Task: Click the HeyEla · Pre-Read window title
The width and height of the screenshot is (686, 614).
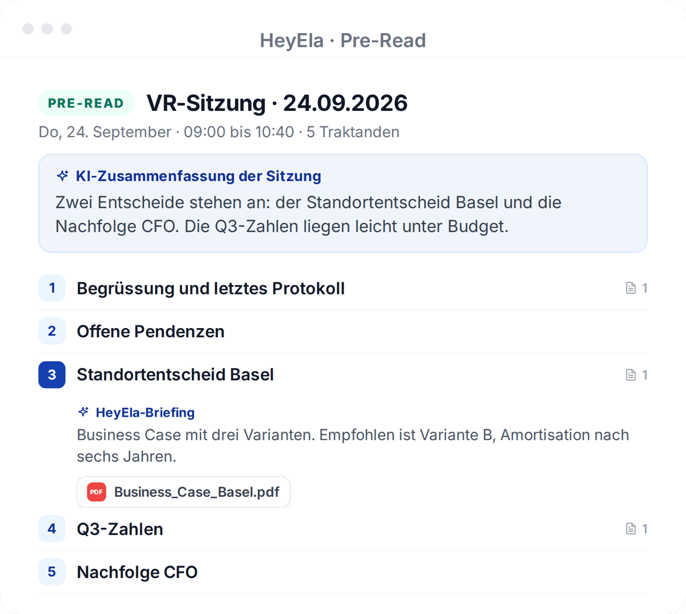Action: pos(343,41)
